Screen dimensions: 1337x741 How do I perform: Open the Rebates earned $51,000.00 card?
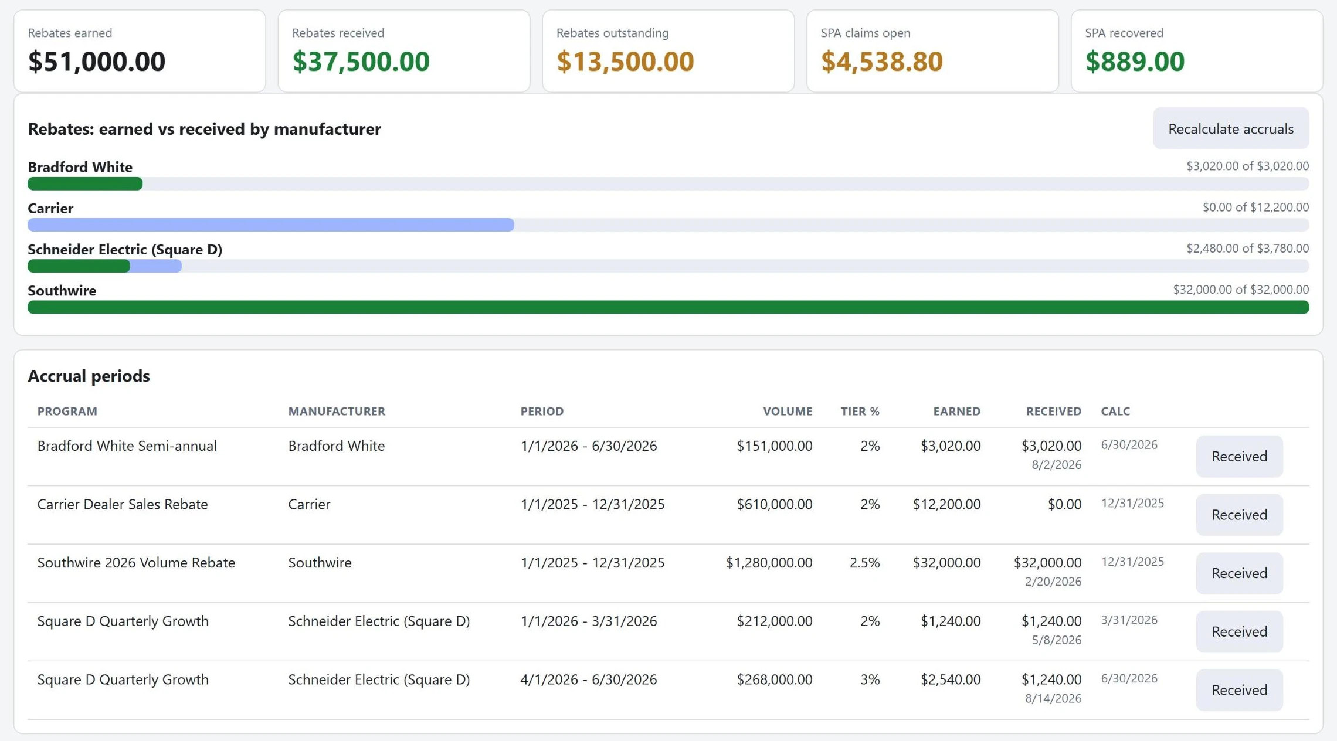(140, 51)
